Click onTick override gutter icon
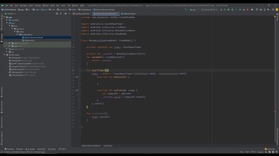This screenshot has width=279, height=156. pyautogui.click(x=77, y=90)
